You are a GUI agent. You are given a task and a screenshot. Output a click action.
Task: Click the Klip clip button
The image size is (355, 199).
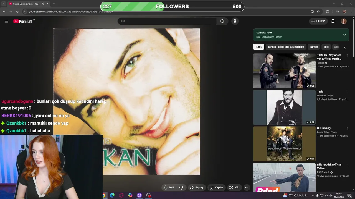(x=234, y=187)
